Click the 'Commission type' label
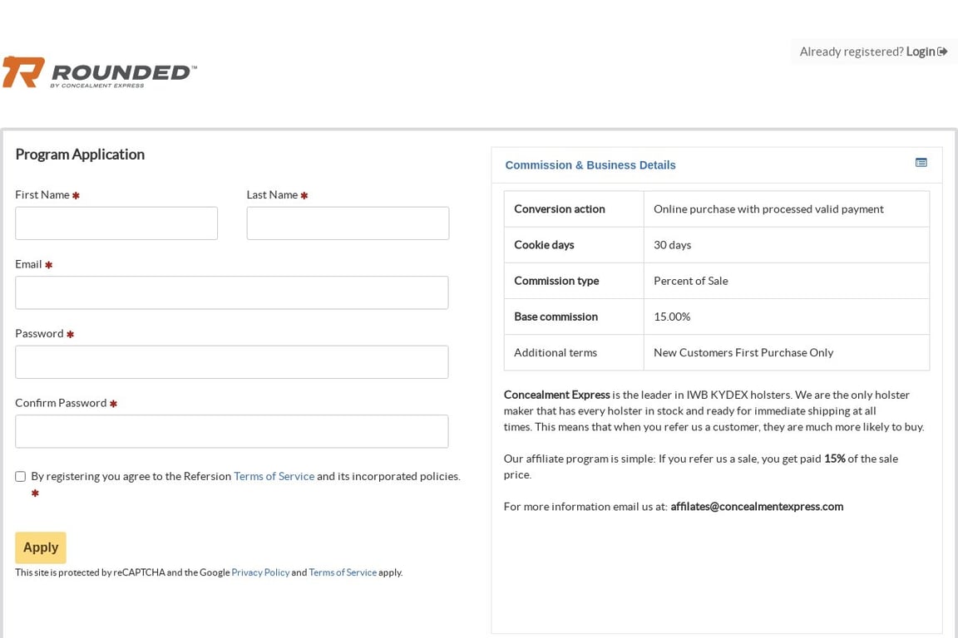 click(x=556, y=281)
